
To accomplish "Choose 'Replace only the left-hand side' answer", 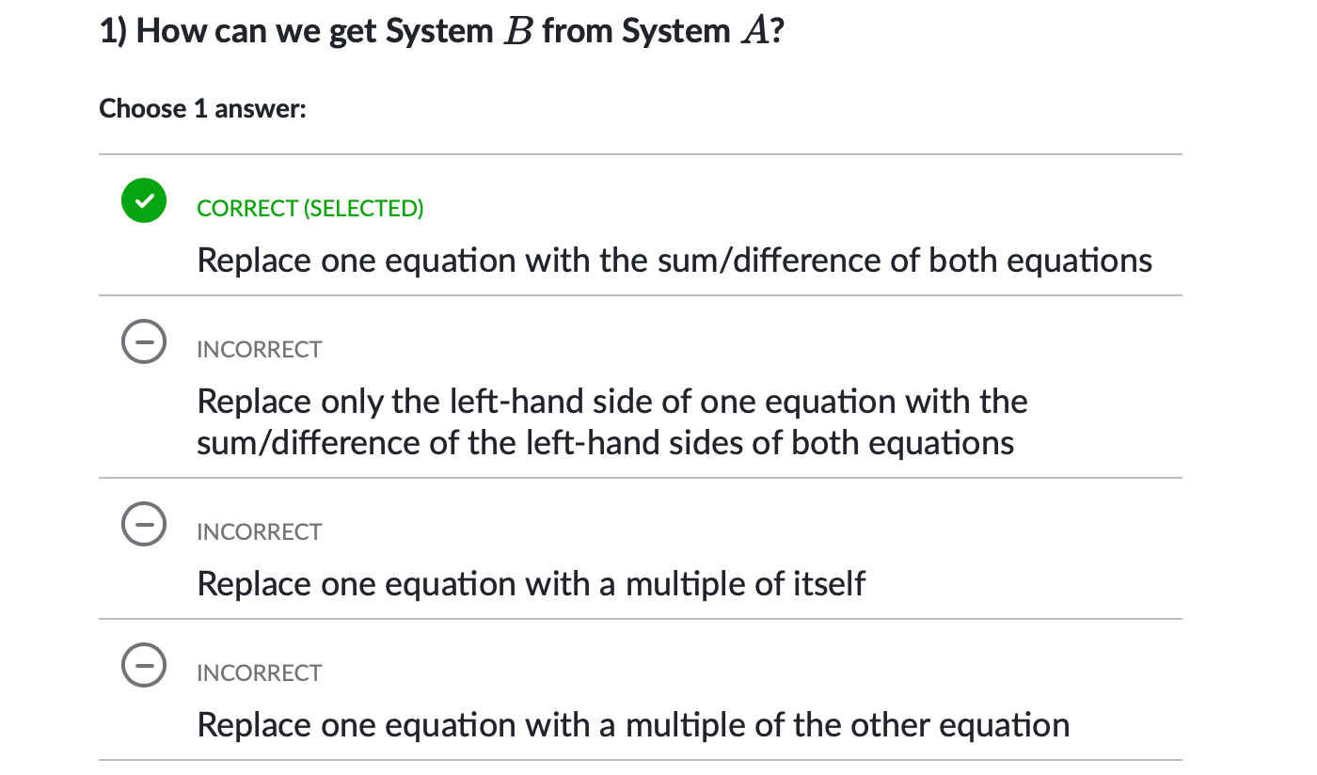I will [x=611, y=403].
